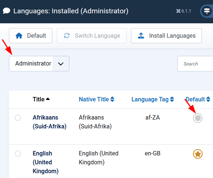Viewport: 213px width, 178px height.
Task: Sort by Language Tag column
Action: pos(153,99)
